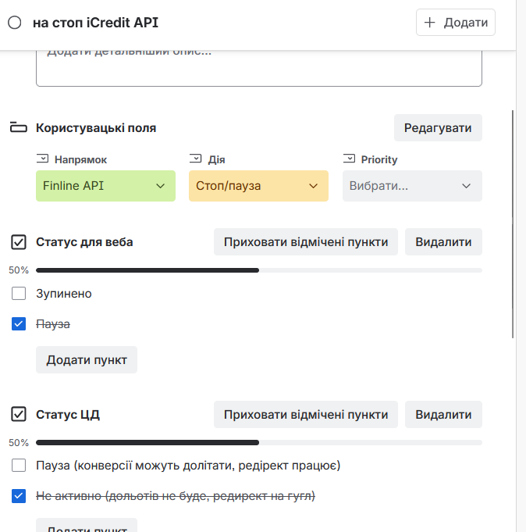Screen dimensions: 526x532
Task: Click the card completion circle icon
Action: (14, 23)
